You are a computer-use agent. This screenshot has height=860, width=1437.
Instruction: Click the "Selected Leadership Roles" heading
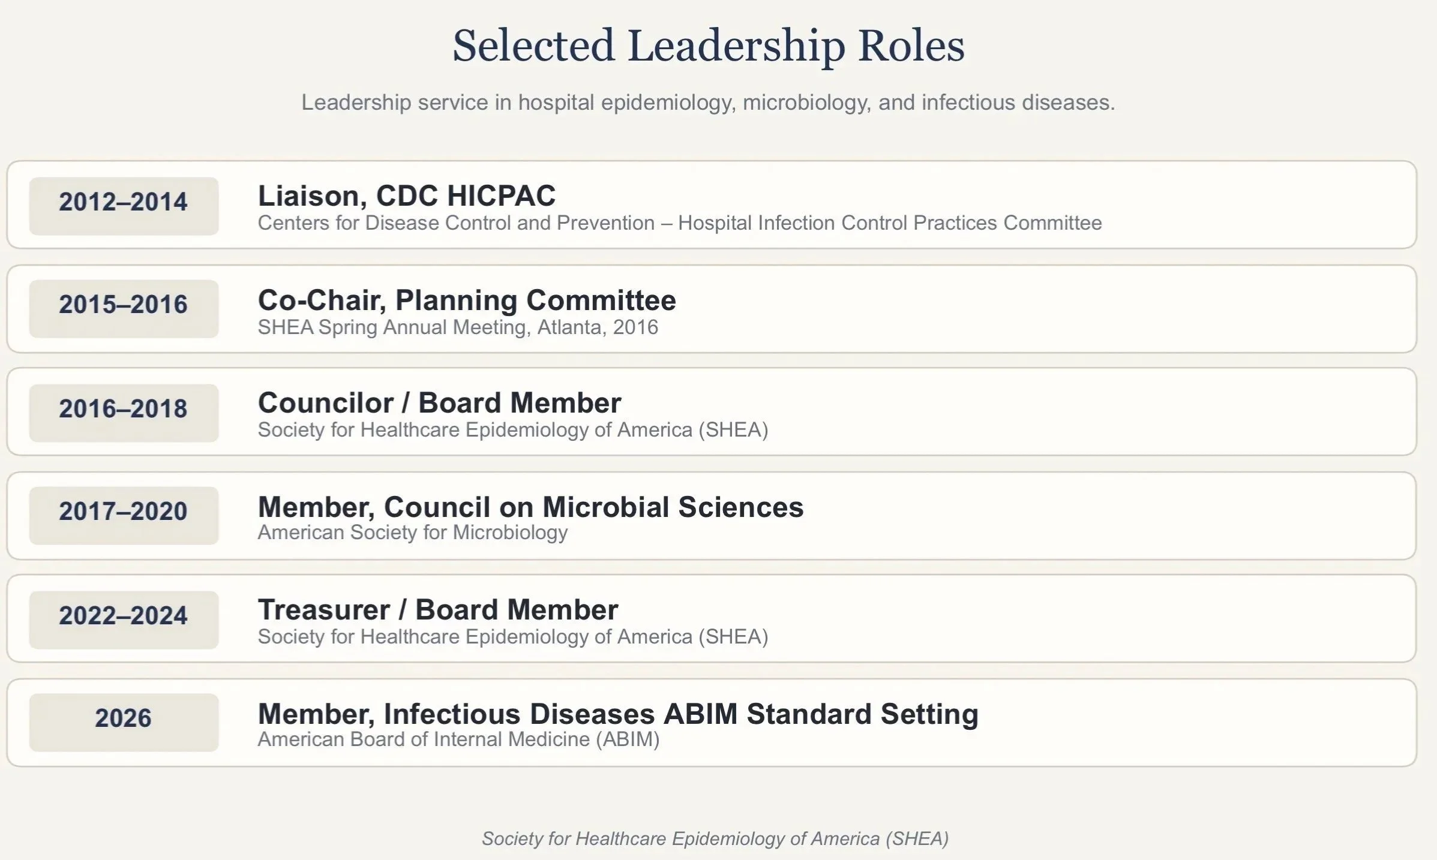pyautogui.click(x=708, y=46)
